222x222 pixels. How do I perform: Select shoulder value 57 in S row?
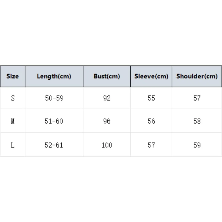point(197,98)
